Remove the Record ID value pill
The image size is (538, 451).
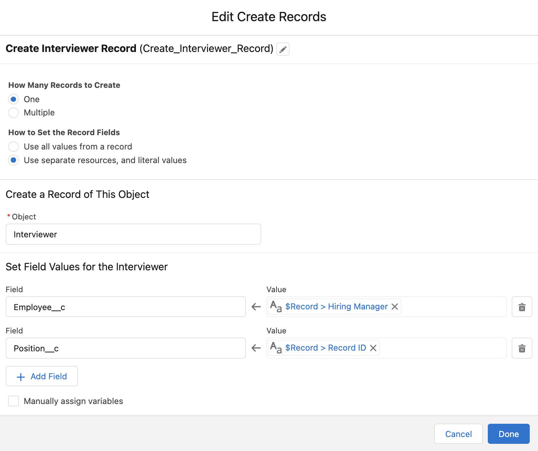pyautogui.click(x=373, y=348)
